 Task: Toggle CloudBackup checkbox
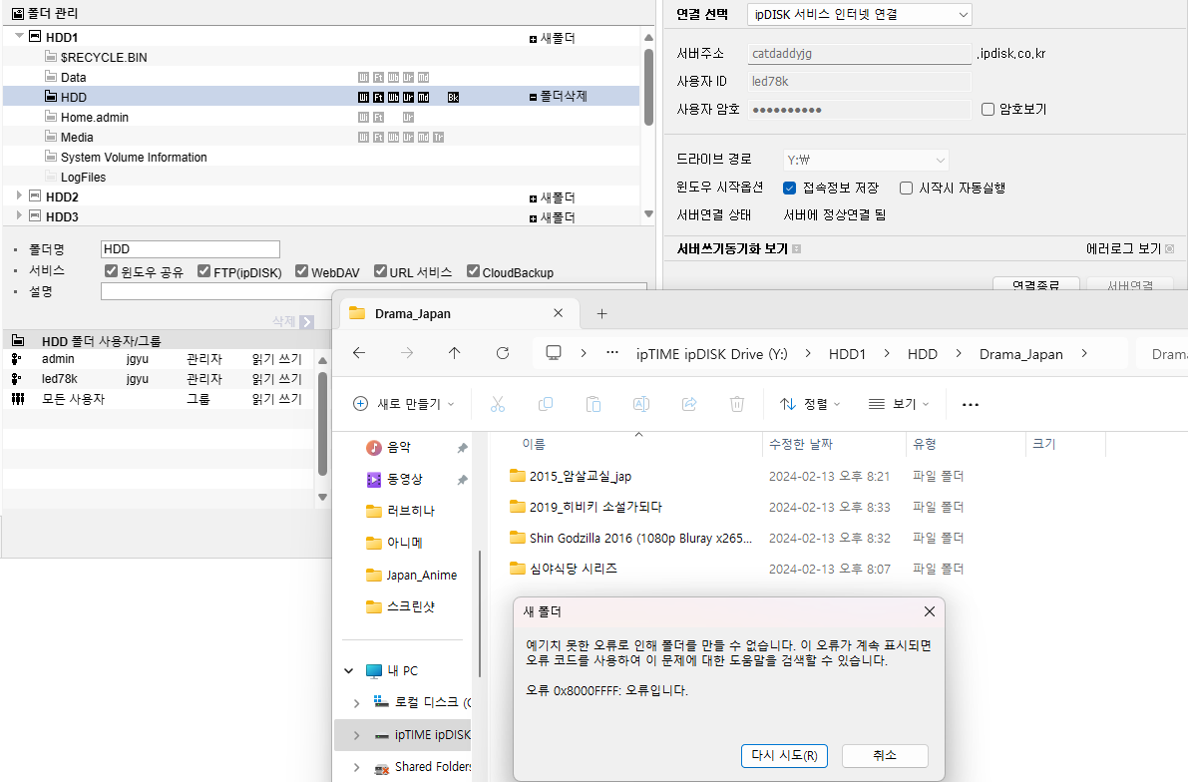coord(474,271)
